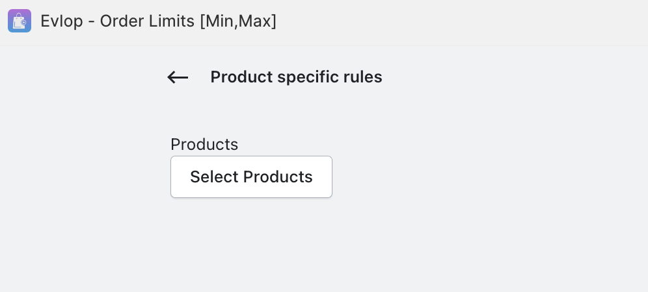
Task: Go back using the left arrow
Action: pyautogui.click(x=178, y=78)
